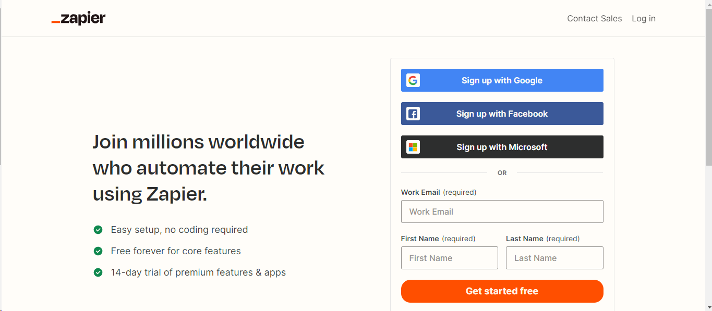
Task: Click 14-day trial of premium features text
Action: coord(198,272)
